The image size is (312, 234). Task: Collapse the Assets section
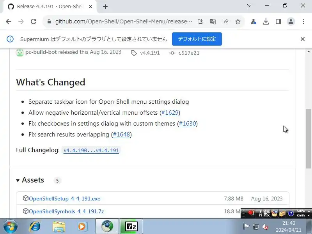click(30, 180)
